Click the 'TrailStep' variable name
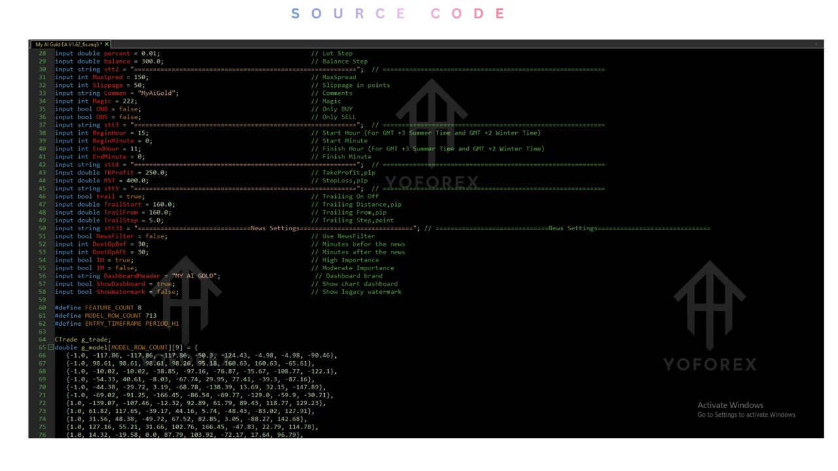The image size is (838, 471). click(121, 220)
